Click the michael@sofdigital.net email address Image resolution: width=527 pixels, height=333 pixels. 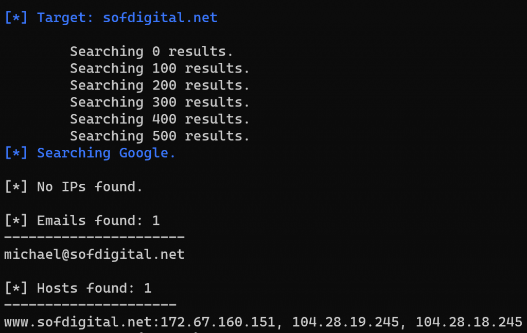(x=94, y=254)
